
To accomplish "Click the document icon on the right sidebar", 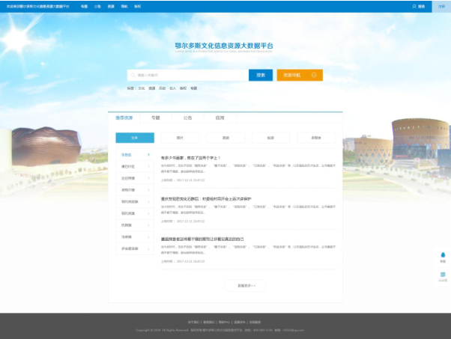I will 442,275.
